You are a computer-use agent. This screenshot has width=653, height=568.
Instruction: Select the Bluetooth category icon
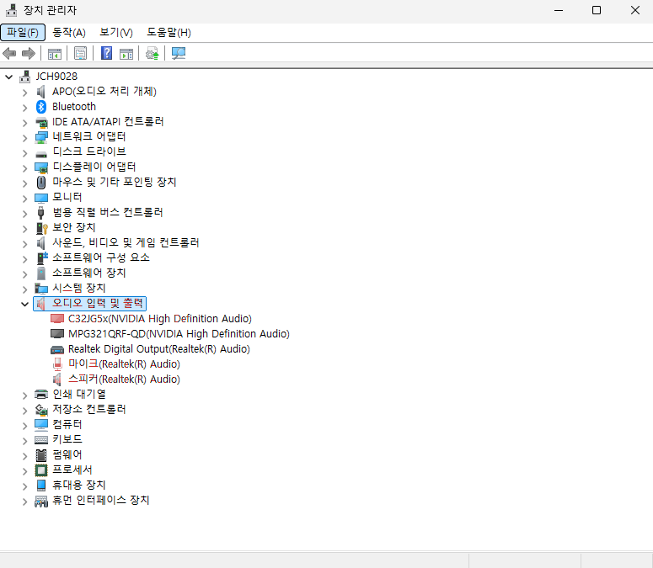point(40,107)
